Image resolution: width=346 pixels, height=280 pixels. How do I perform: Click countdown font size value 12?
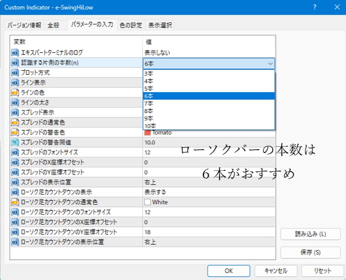[147, 212]
